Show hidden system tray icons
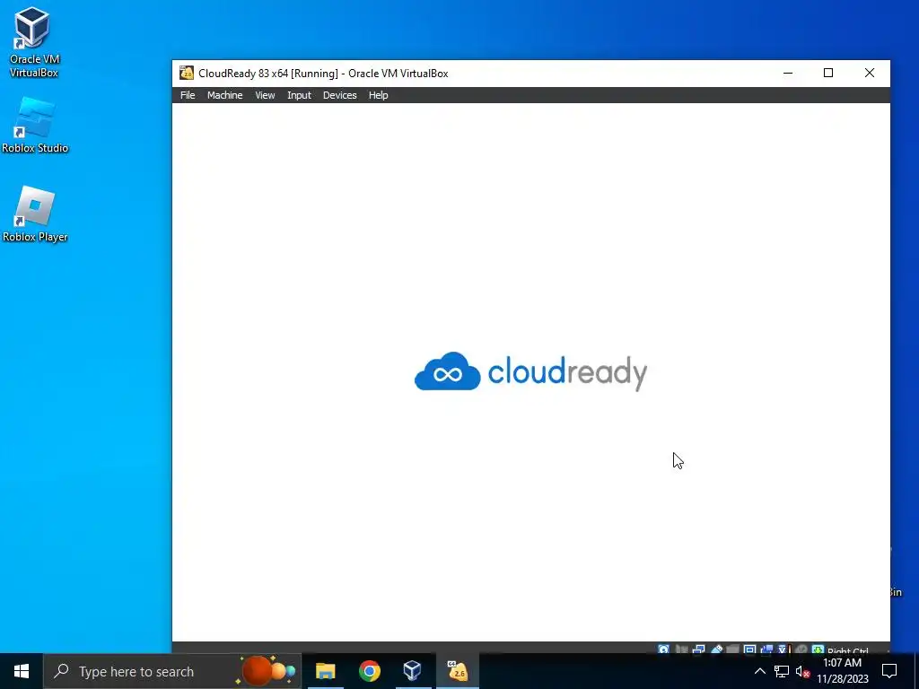 [759, 671]
